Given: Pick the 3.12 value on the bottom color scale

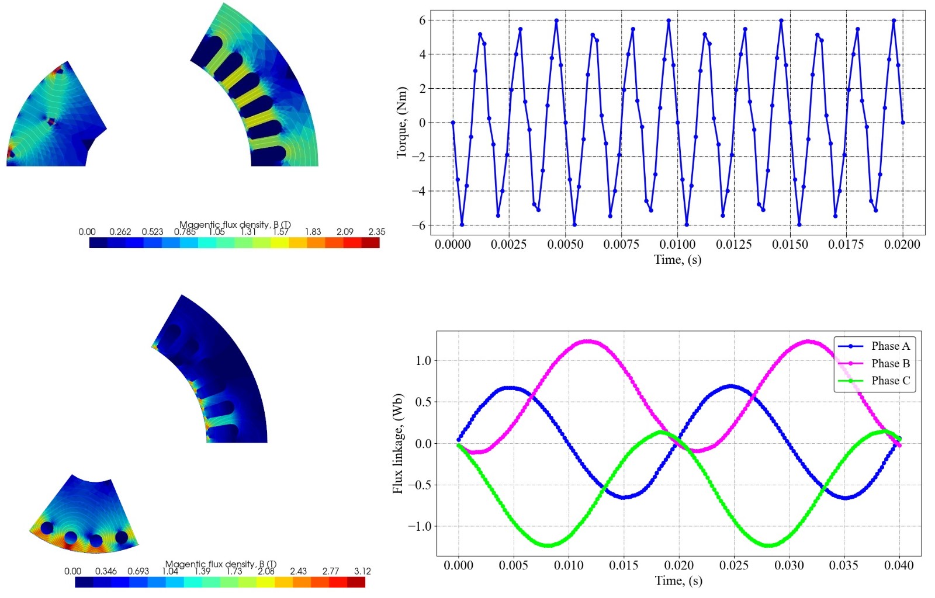Looking at the screenshot, I should 362,571.
